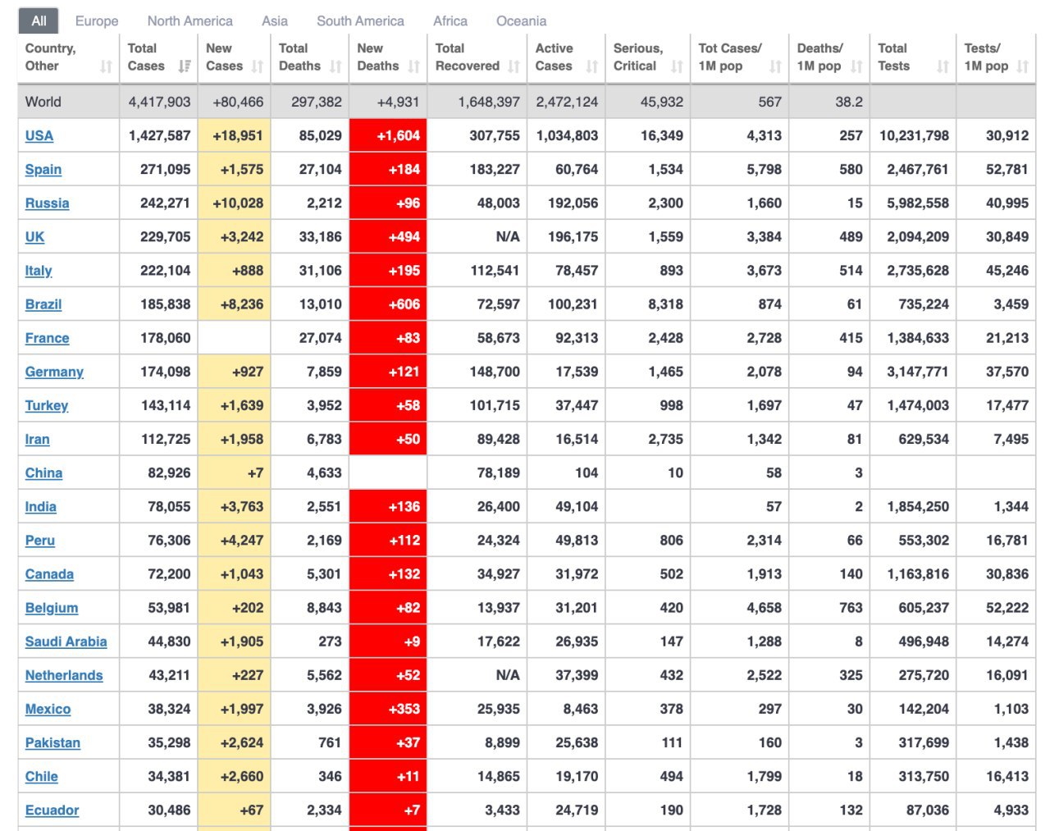
Task: Sort by New Cases column arrows
Action: point(258,66)
